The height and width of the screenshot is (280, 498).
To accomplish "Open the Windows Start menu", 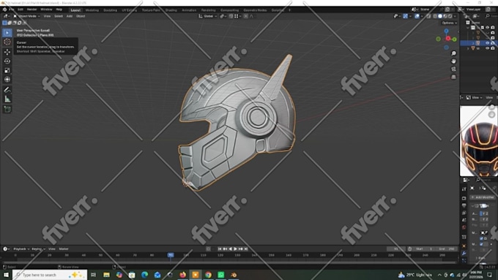I will (x=6, y=275).
